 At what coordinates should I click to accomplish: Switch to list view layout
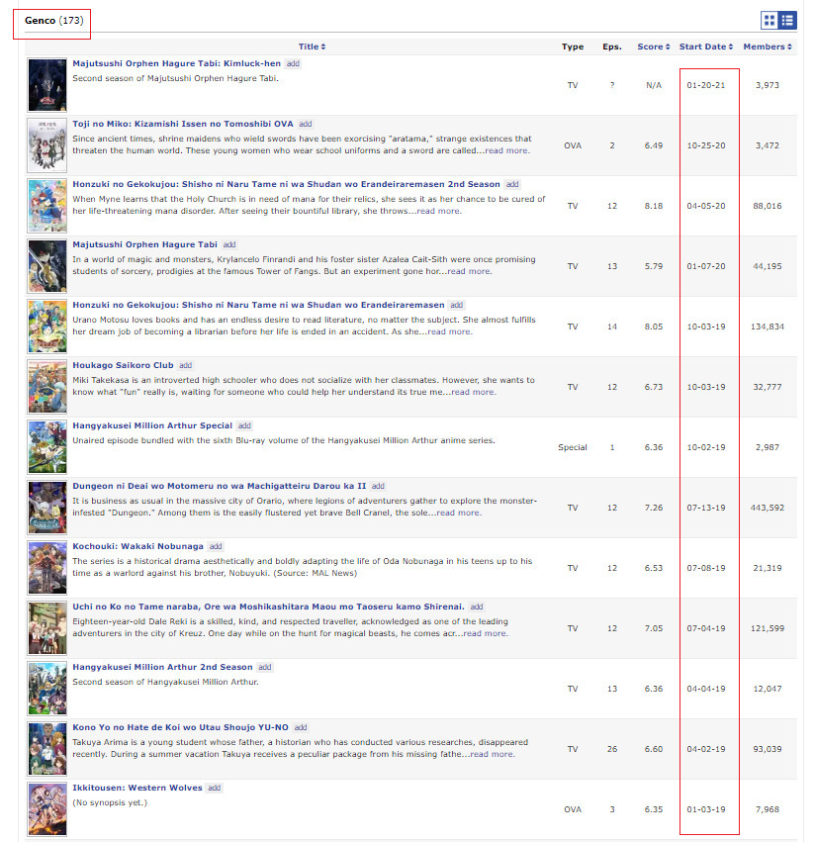pyautogui.click(x=787, y=20)
